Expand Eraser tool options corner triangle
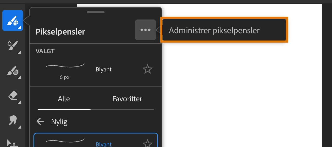 [x=19, y=102]
